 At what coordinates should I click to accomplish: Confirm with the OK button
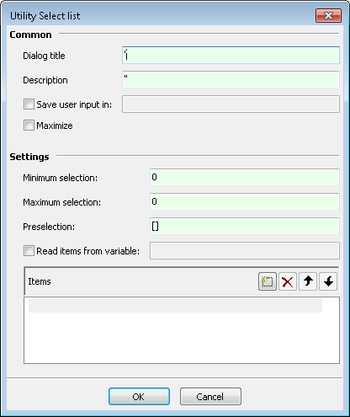(139, 397)
